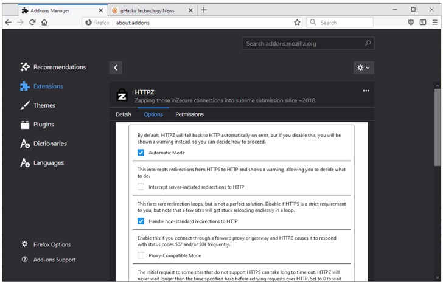Open the Firefox hamburger menu

434,23
